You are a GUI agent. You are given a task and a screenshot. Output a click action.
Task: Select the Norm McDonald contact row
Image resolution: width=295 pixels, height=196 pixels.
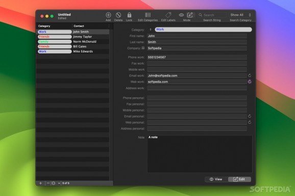pyautogui.click(x=73, y=42)
